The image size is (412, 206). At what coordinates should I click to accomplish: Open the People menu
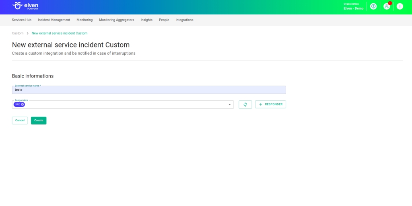click(164, 20)
